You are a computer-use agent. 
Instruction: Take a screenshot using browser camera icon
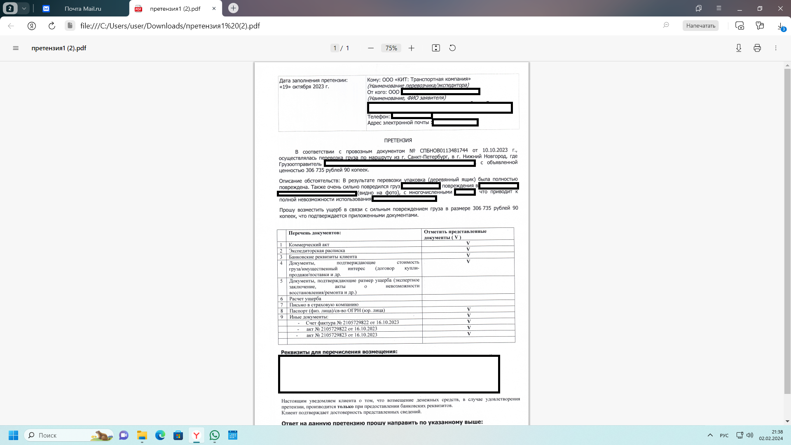[x=740, y=26]
